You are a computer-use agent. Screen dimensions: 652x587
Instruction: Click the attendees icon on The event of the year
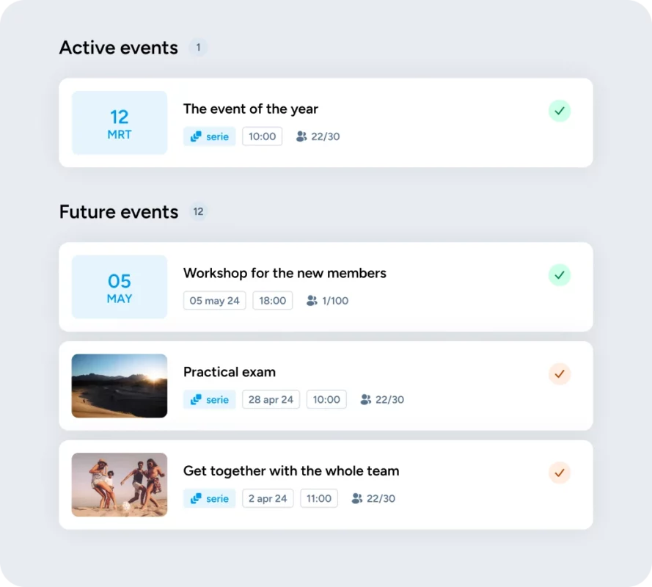(301, 136)
